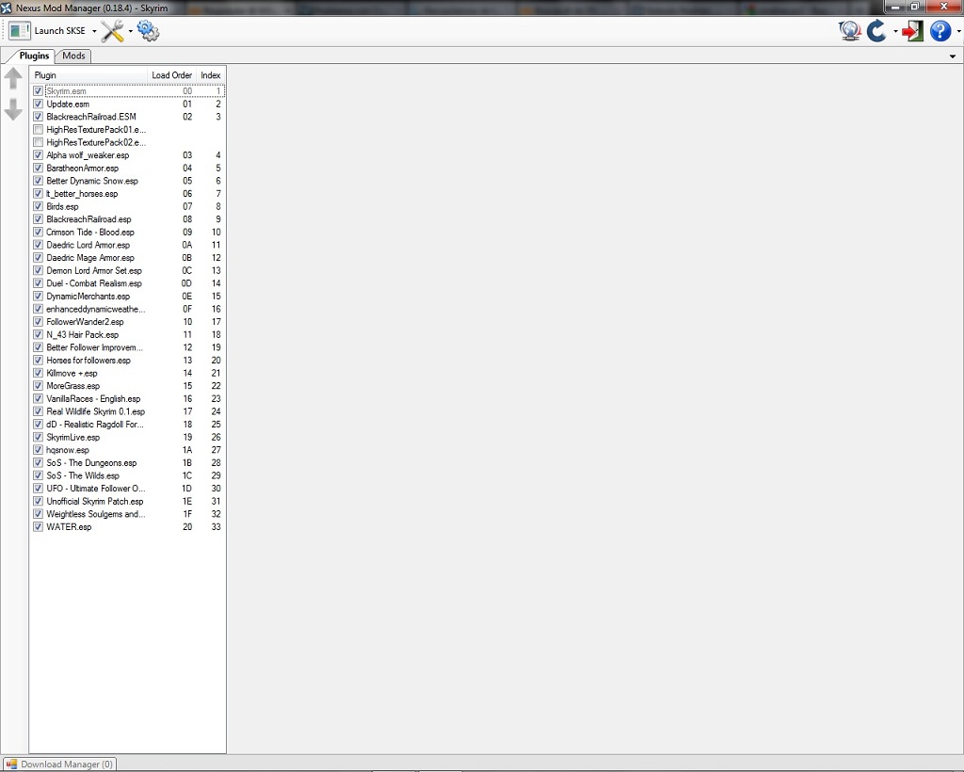Uncheck BlackreachRailroad.ESM checkbox
Screen dimensions: 964x772
[38, 117]
